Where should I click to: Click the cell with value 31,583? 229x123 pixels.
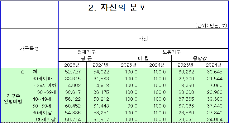click(x=101, y=79)
